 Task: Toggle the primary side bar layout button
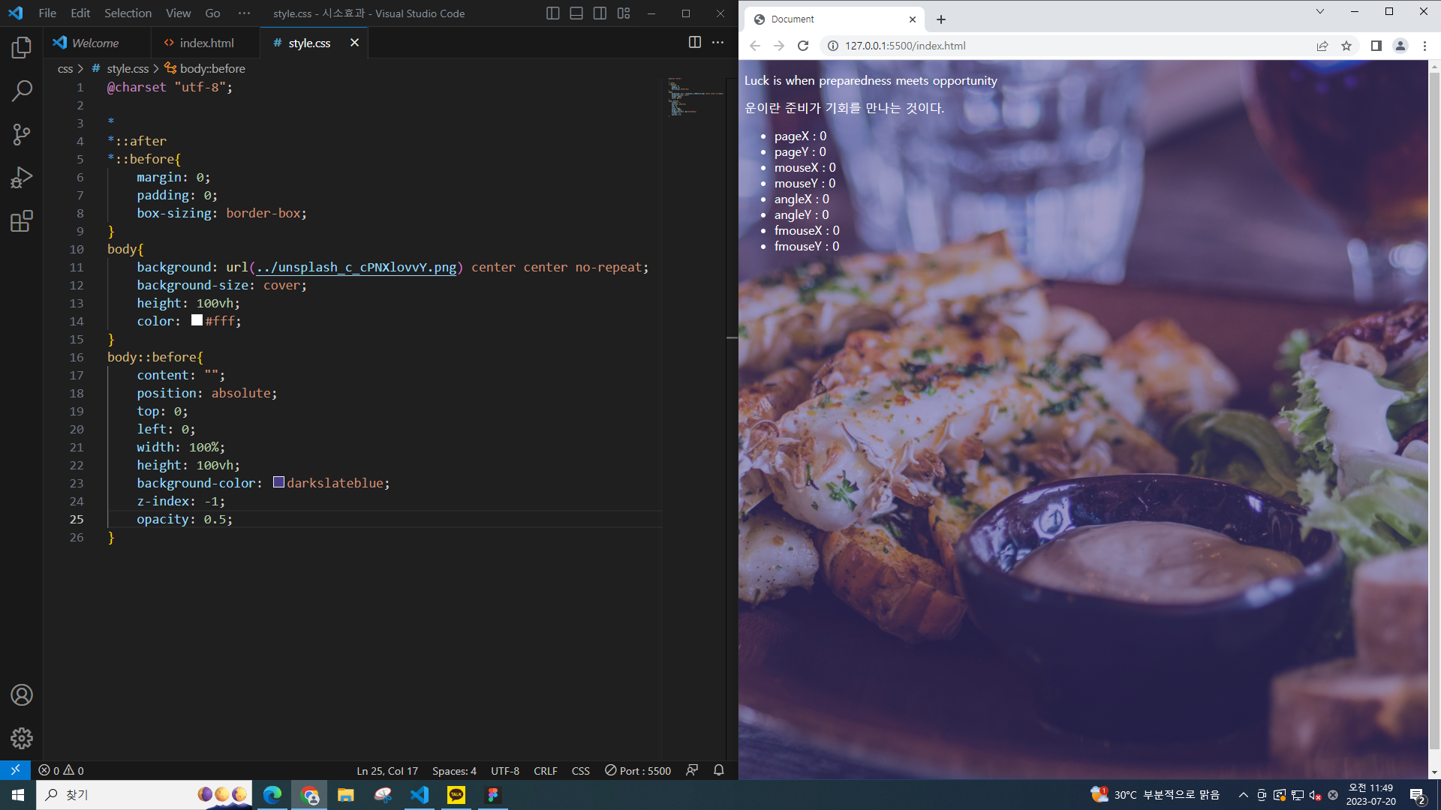[x=553, y=13]
